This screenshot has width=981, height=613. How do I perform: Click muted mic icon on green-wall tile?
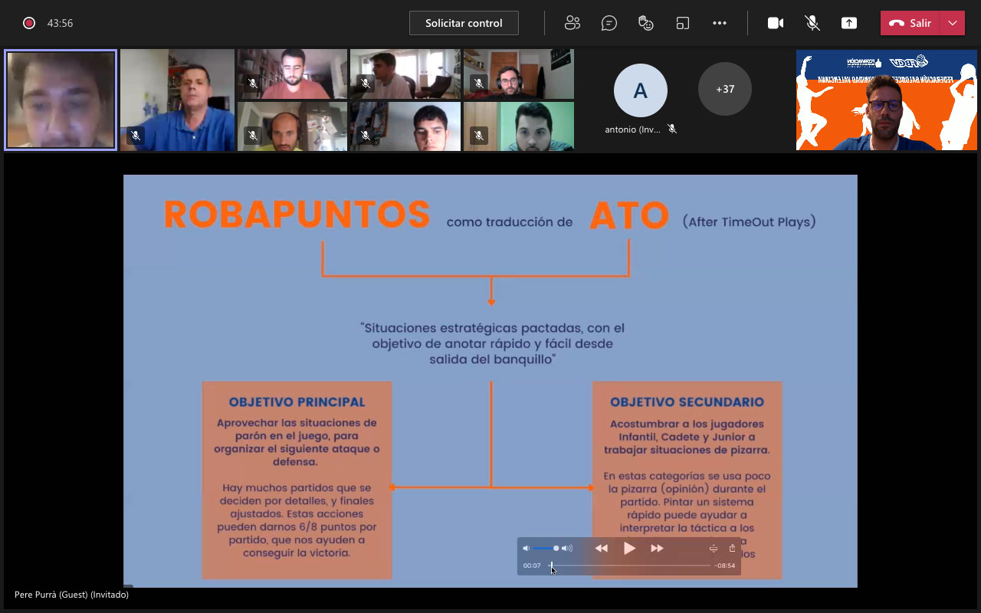point(479,136)
